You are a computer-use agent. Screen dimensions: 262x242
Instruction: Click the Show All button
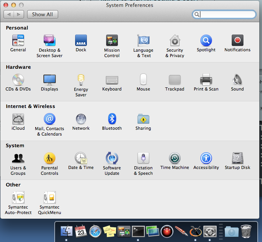pyautogui.click(x=43, y=14)
